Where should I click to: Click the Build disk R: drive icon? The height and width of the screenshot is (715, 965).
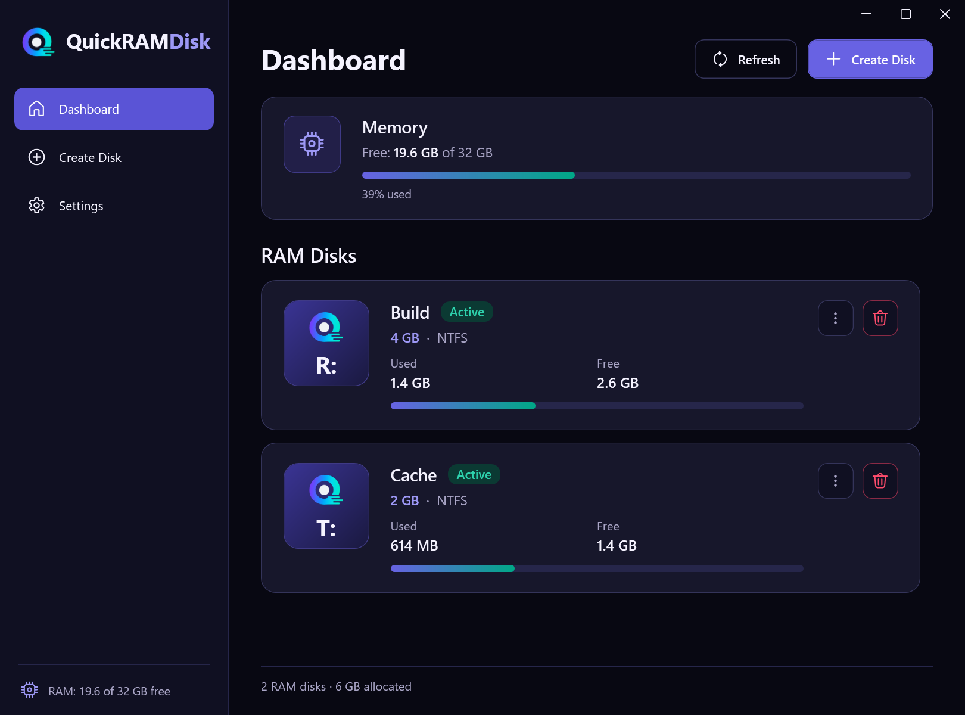326,343
